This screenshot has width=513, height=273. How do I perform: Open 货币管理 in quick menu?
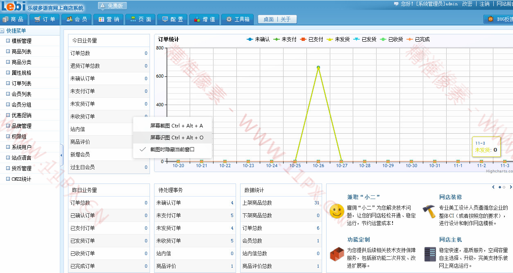(21, 168)
